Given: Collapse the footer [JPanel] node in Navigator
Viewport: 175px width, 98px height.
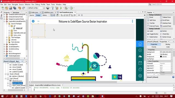Looking at the screenshot, I should 5,74.
